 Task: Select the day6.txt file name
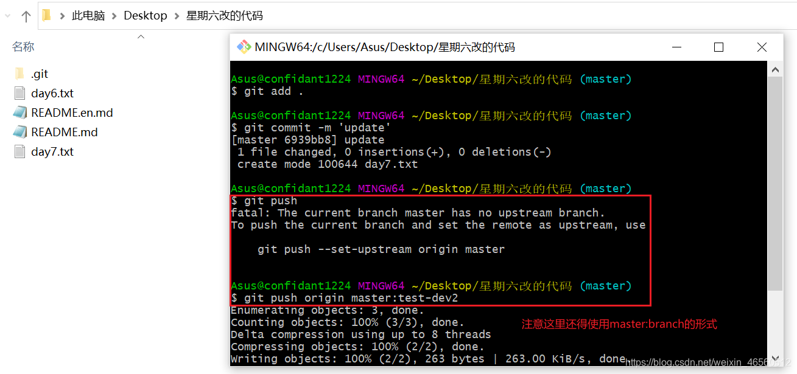(52, 93)
